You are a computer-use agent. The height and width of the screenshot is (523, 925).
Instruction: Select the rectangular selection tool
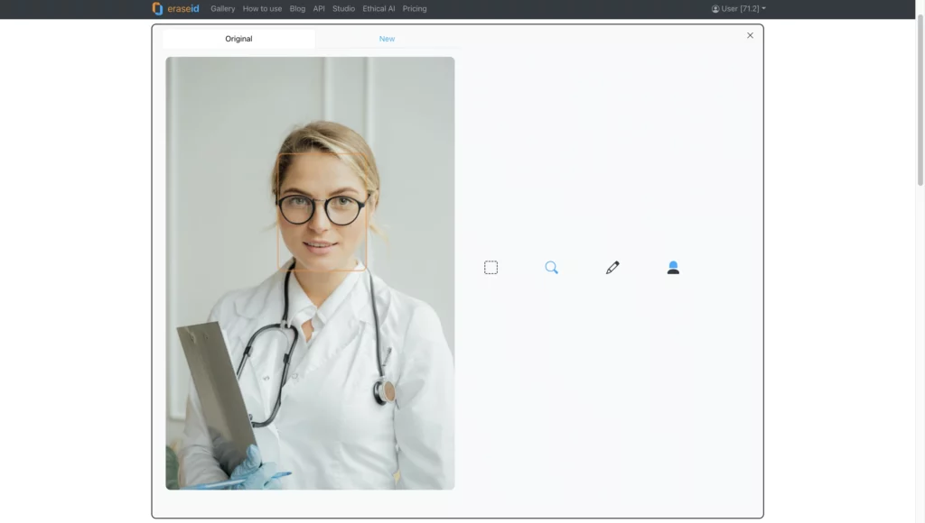point(491,267)
